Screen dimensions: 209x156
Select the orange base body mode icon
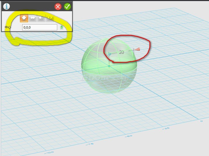[24, 18]
